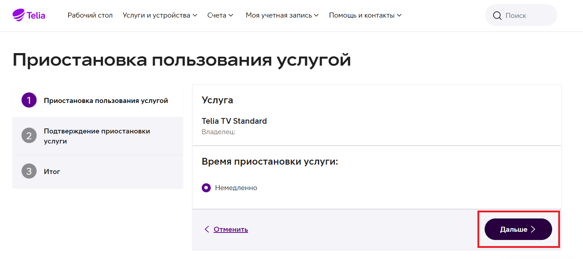This screenshot has height=259, width=583.
Task: Click the step 1 numbered circle
Action: 29,100
